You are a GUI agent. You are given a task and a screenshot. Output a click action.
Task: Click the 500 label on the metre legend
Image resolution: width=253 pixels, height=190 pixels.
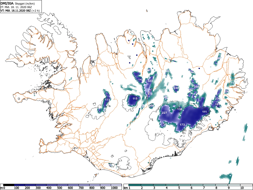[x=60, y=188]
